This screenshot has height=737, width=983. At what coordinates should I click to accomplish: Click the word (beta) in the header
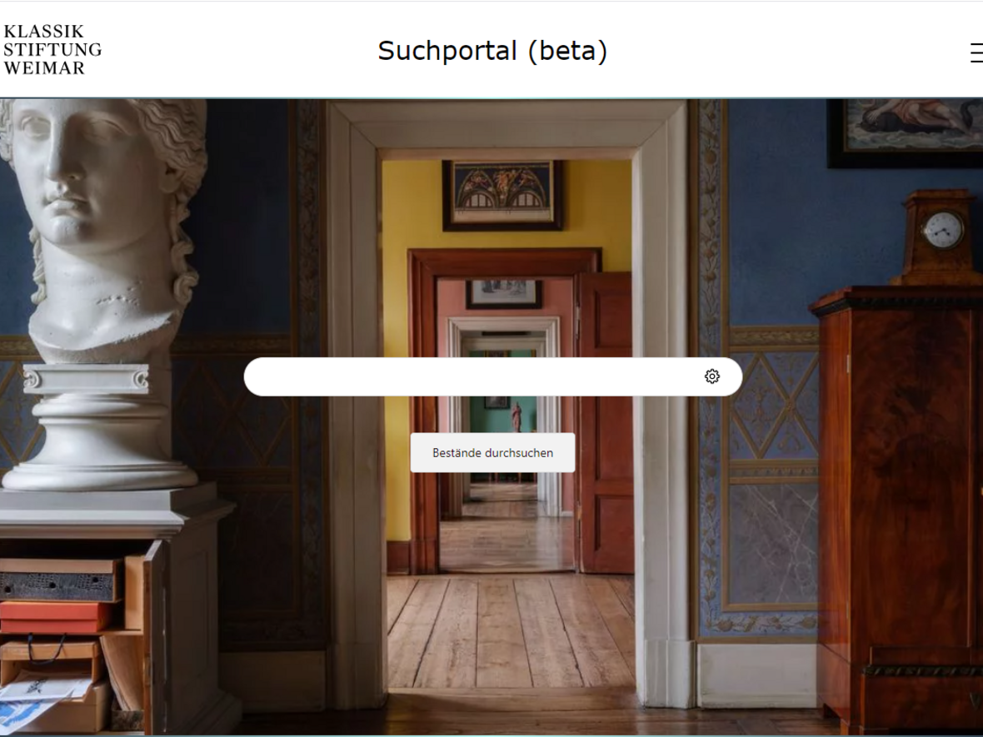click(567, 51)
